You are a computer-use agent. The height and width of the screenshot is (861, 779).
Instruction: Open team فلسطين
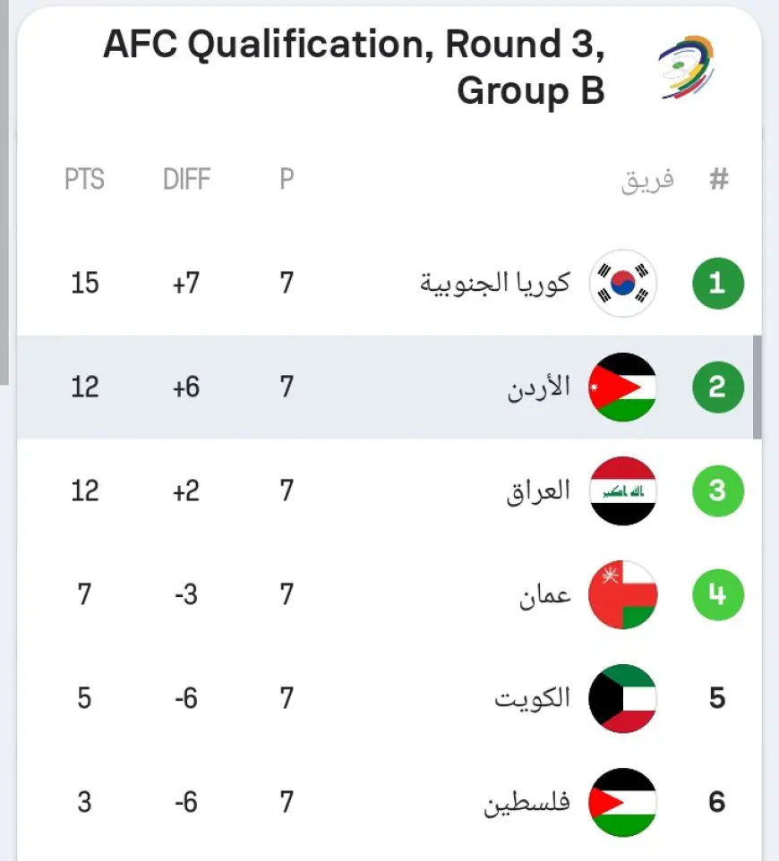(526, 803)
